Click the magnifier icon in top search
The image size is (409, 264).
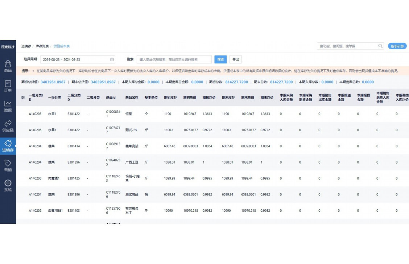click(380, 46)
